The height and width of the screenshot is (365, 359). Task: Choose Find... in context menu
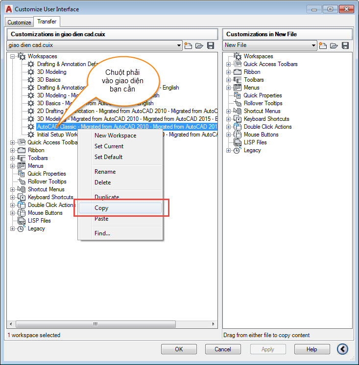pyautogui.click(x=120, y=233)
